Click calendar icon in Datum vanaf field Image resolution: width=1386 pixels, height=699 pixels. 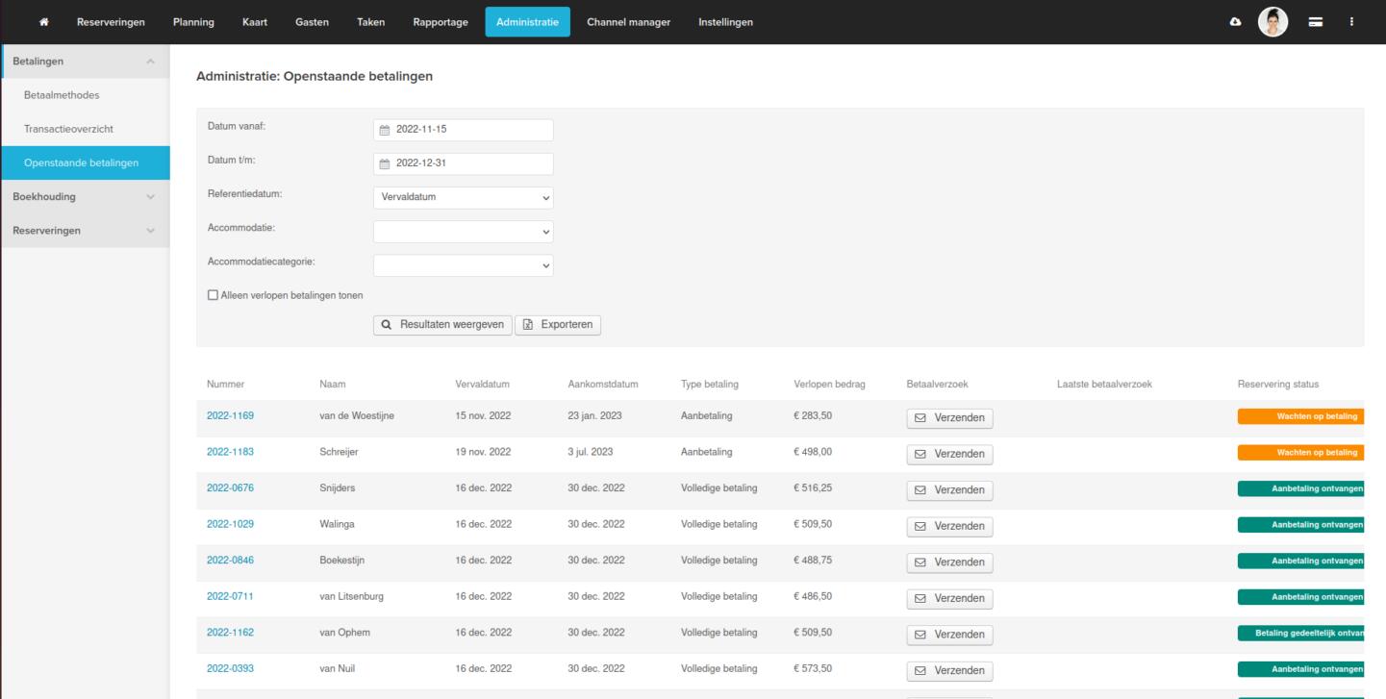pos(385,131)
